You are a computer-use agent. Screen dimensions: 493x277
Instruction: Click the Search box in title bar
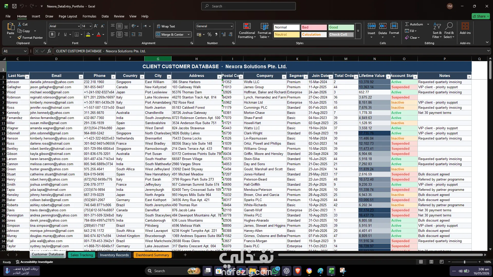pyautogui.click(x=249, y=6)
